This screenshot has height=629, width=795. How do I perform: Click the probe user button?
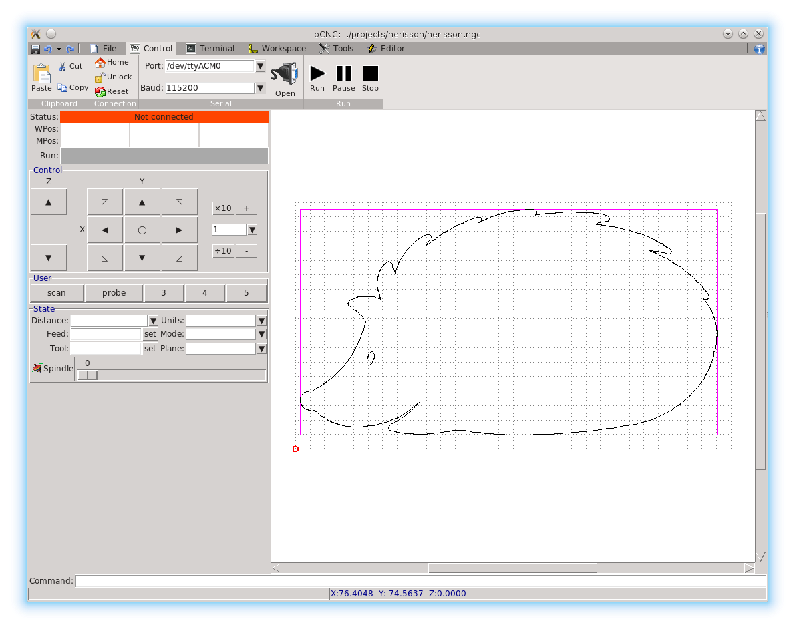click(x=114, y=293)
